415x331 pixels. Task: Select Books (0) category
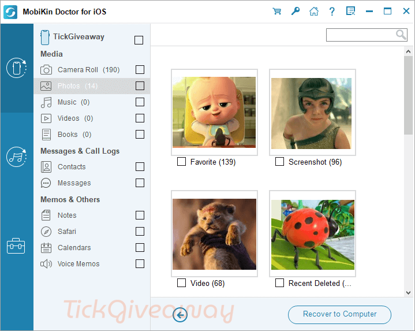(92, 135)
